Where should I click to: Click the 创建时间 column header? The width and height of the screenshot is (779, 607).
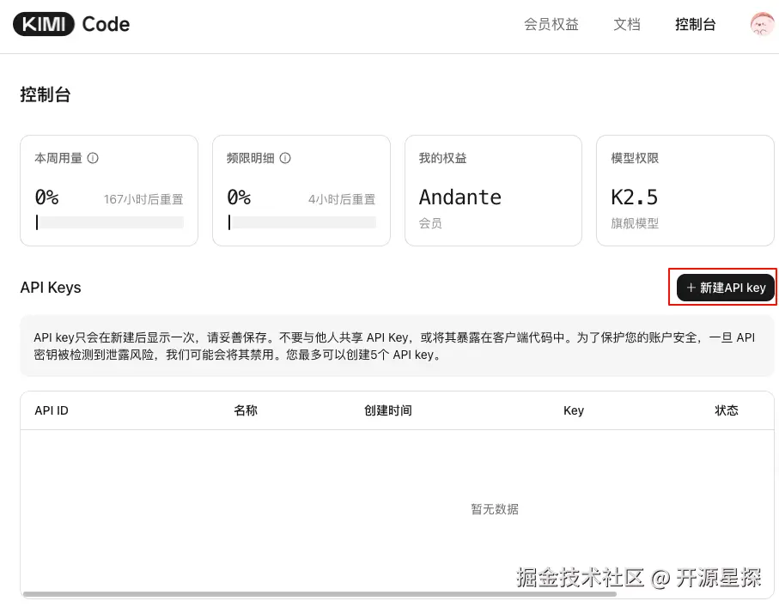click(388, 410)
